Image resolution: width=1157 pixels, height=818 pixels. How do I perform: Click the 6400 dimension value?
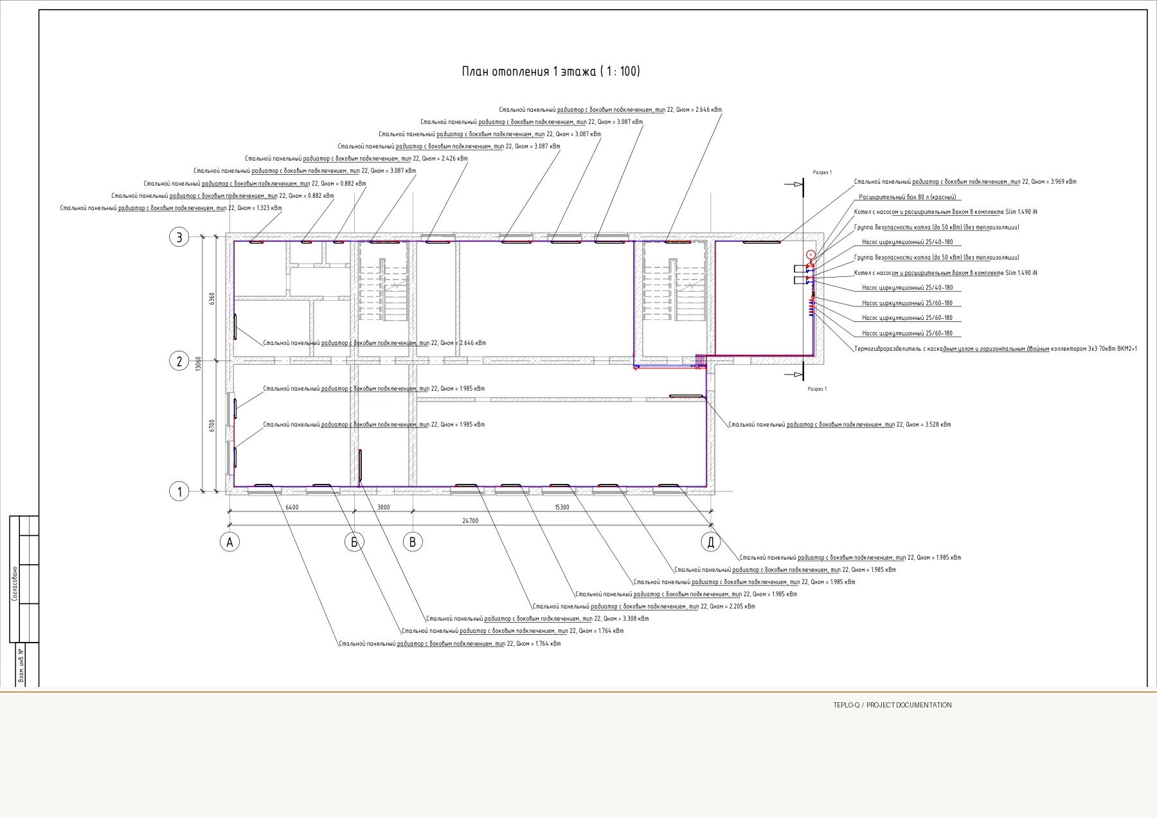pyautogui.click(x=292, y=508)
